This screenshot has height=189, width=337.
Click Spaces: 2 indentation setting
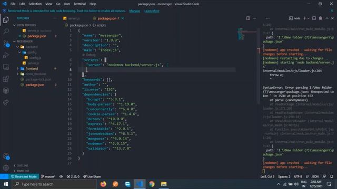pos(284,176)
